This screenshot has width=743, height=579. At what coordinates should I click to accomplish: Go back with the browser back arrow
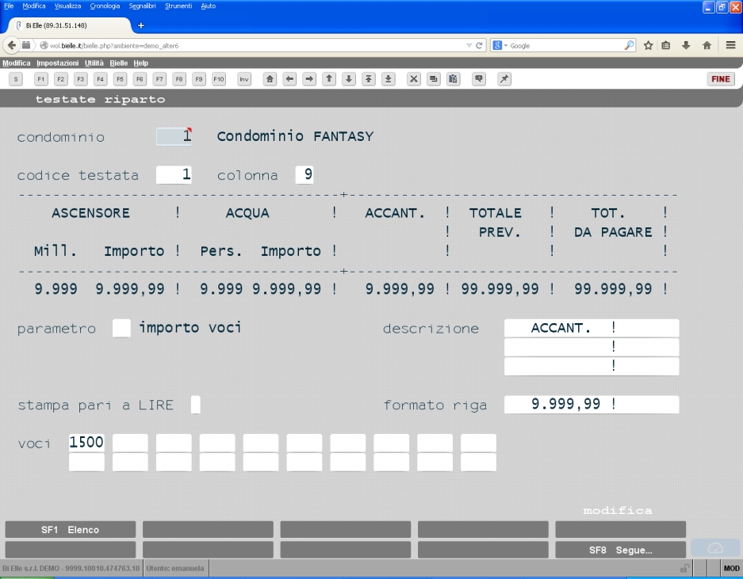pyautogui.click(x=11, y=45)
